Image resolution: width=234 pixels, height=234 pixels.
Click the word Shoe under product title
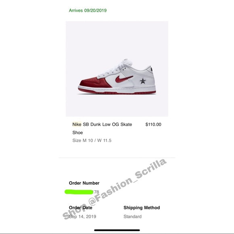tap(77, 132)
